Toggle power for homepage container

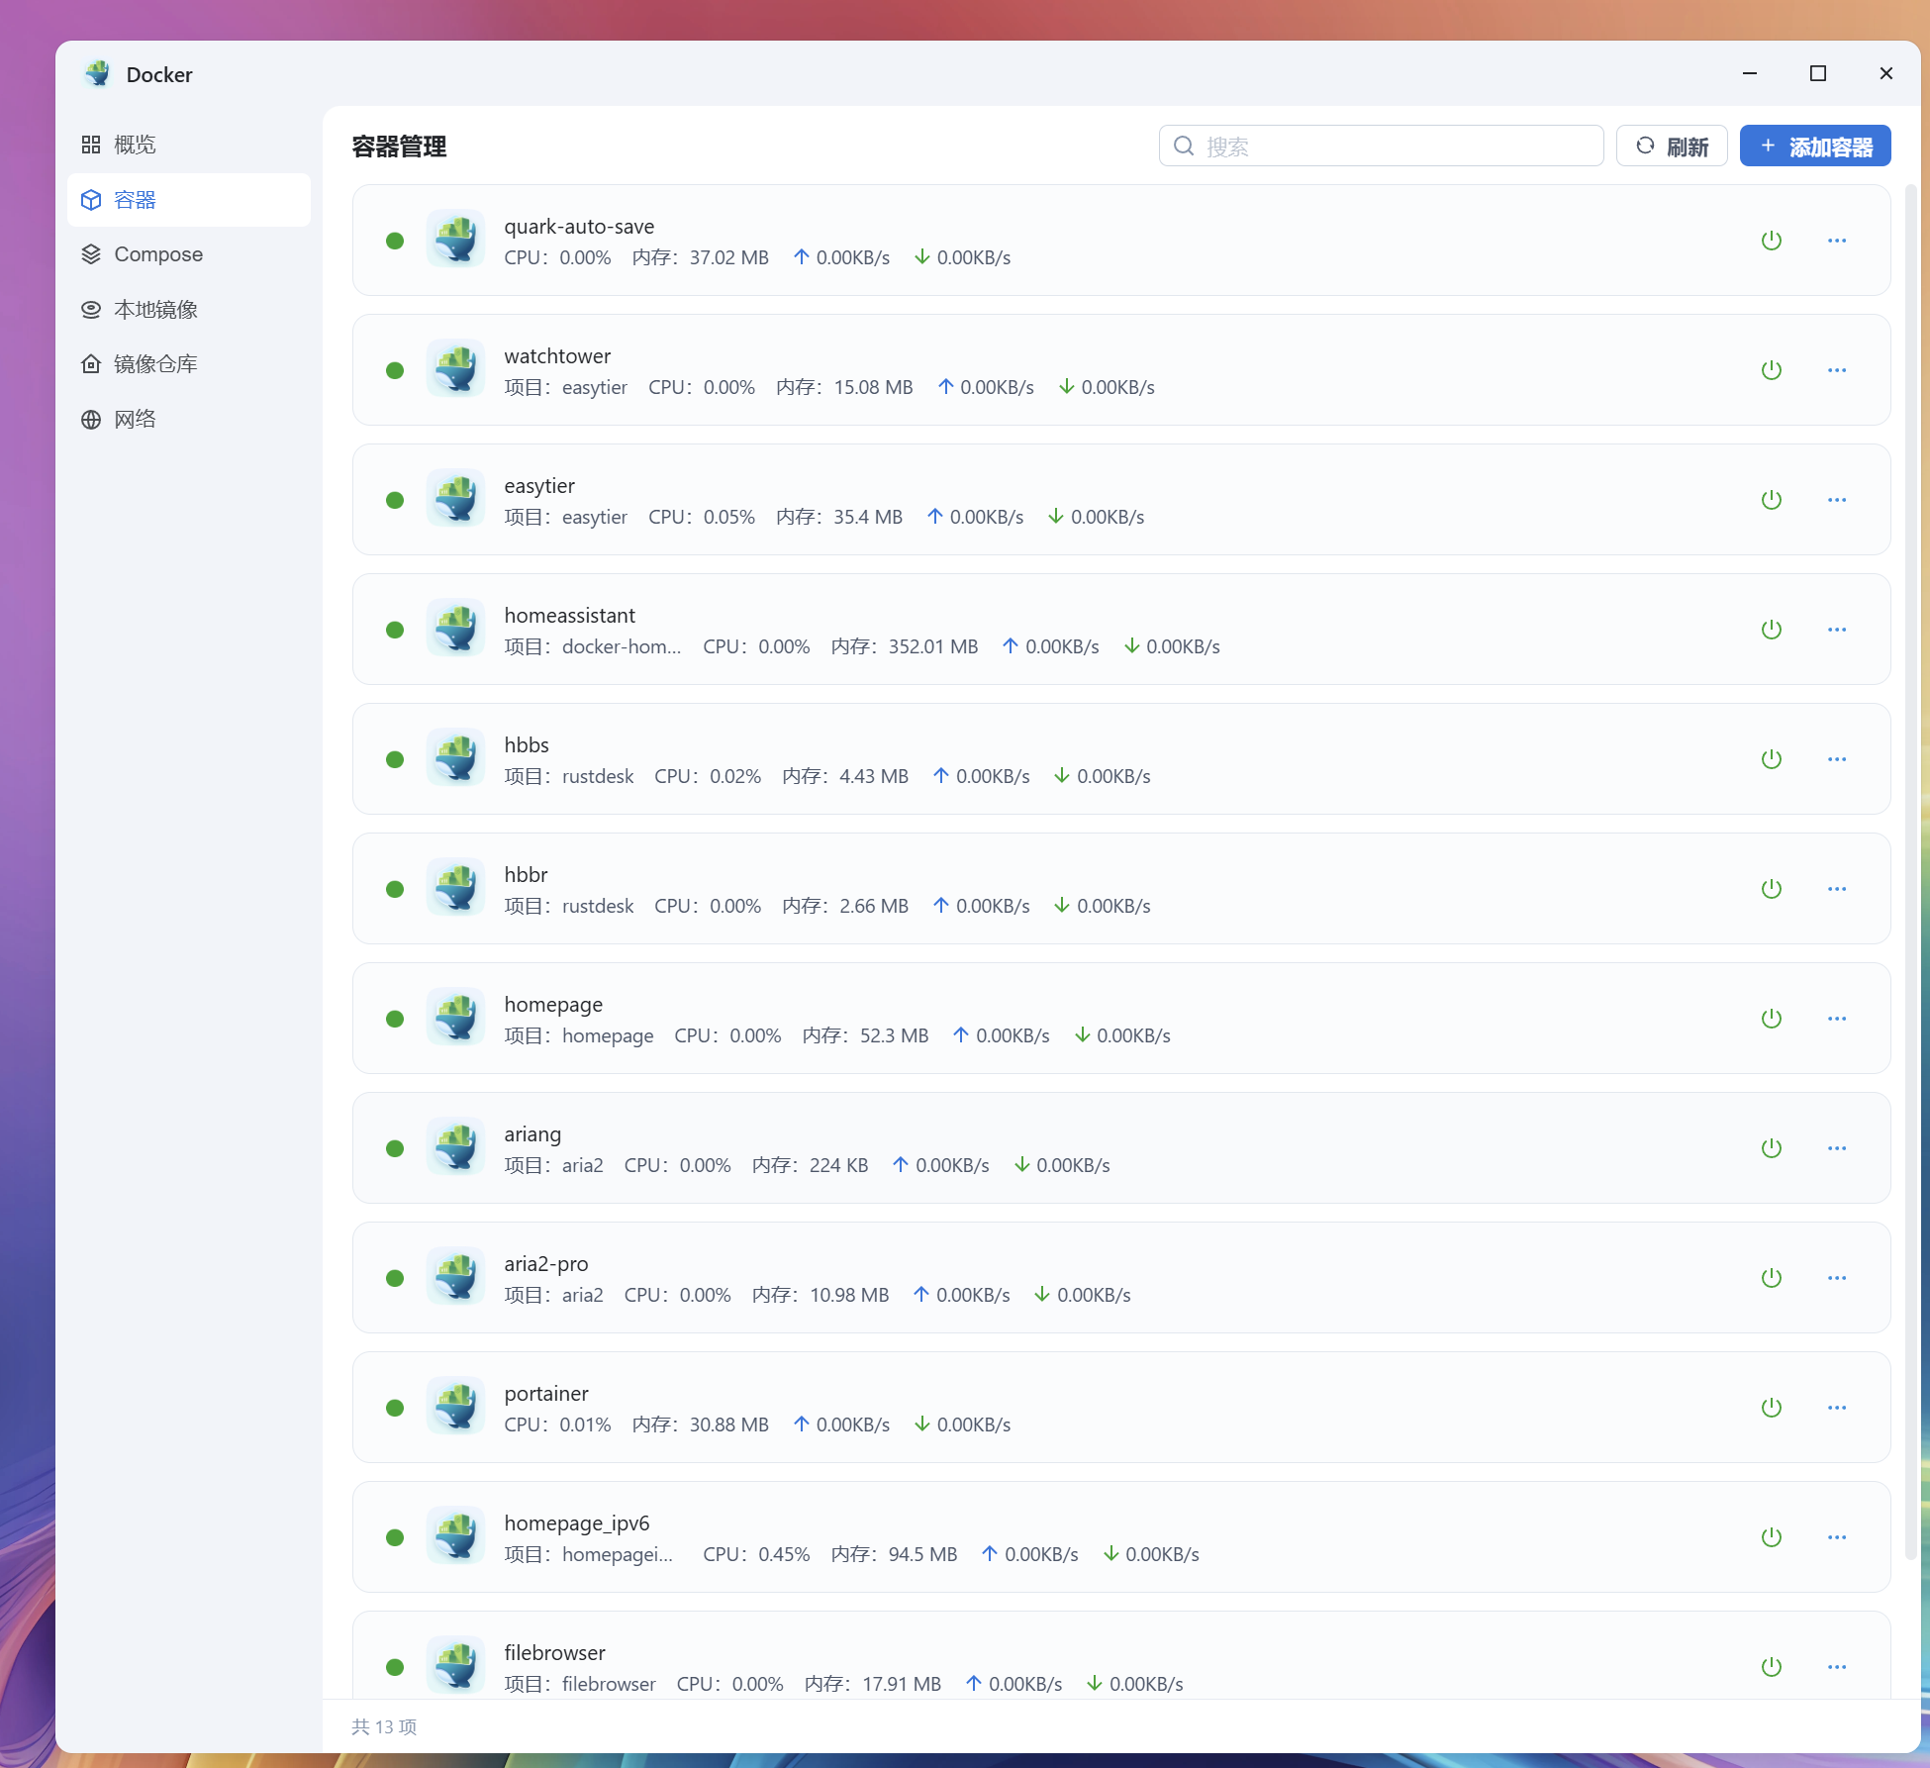point(1772,1019)
